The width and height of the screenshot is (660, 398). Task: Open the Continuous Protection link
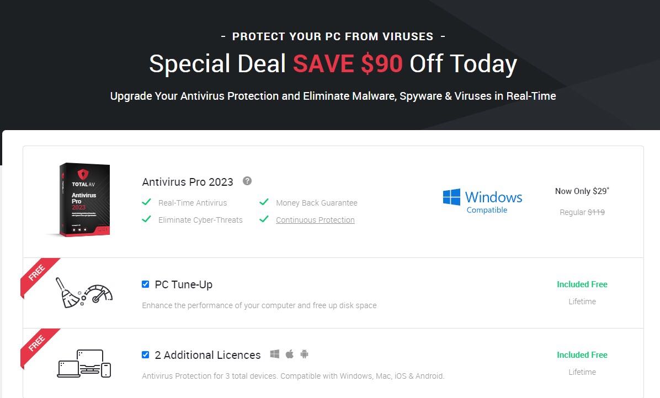click(x=315, y=220)
